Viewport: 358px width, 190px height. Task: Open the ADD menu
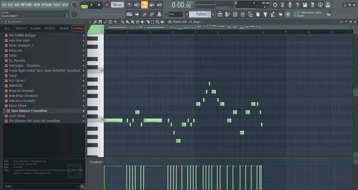point(17,5)
